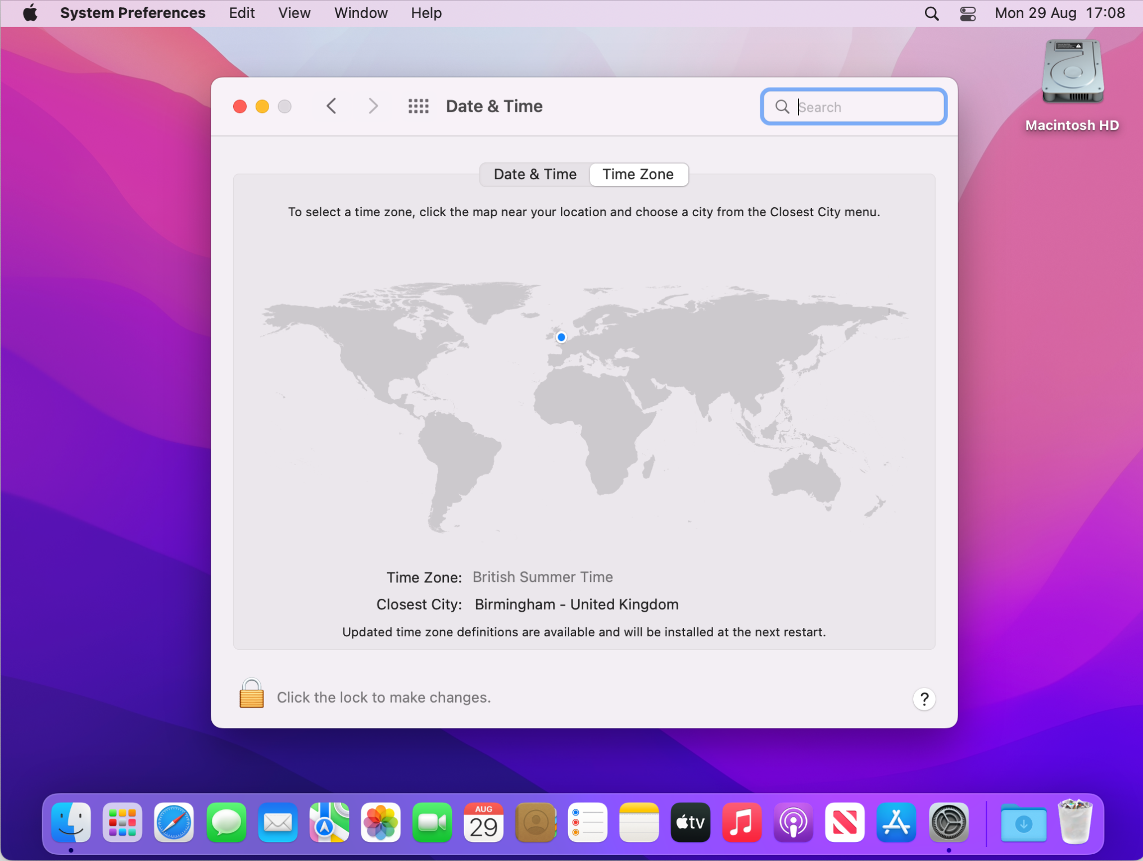Click 'British Summer Time' text

coord(542,577)
